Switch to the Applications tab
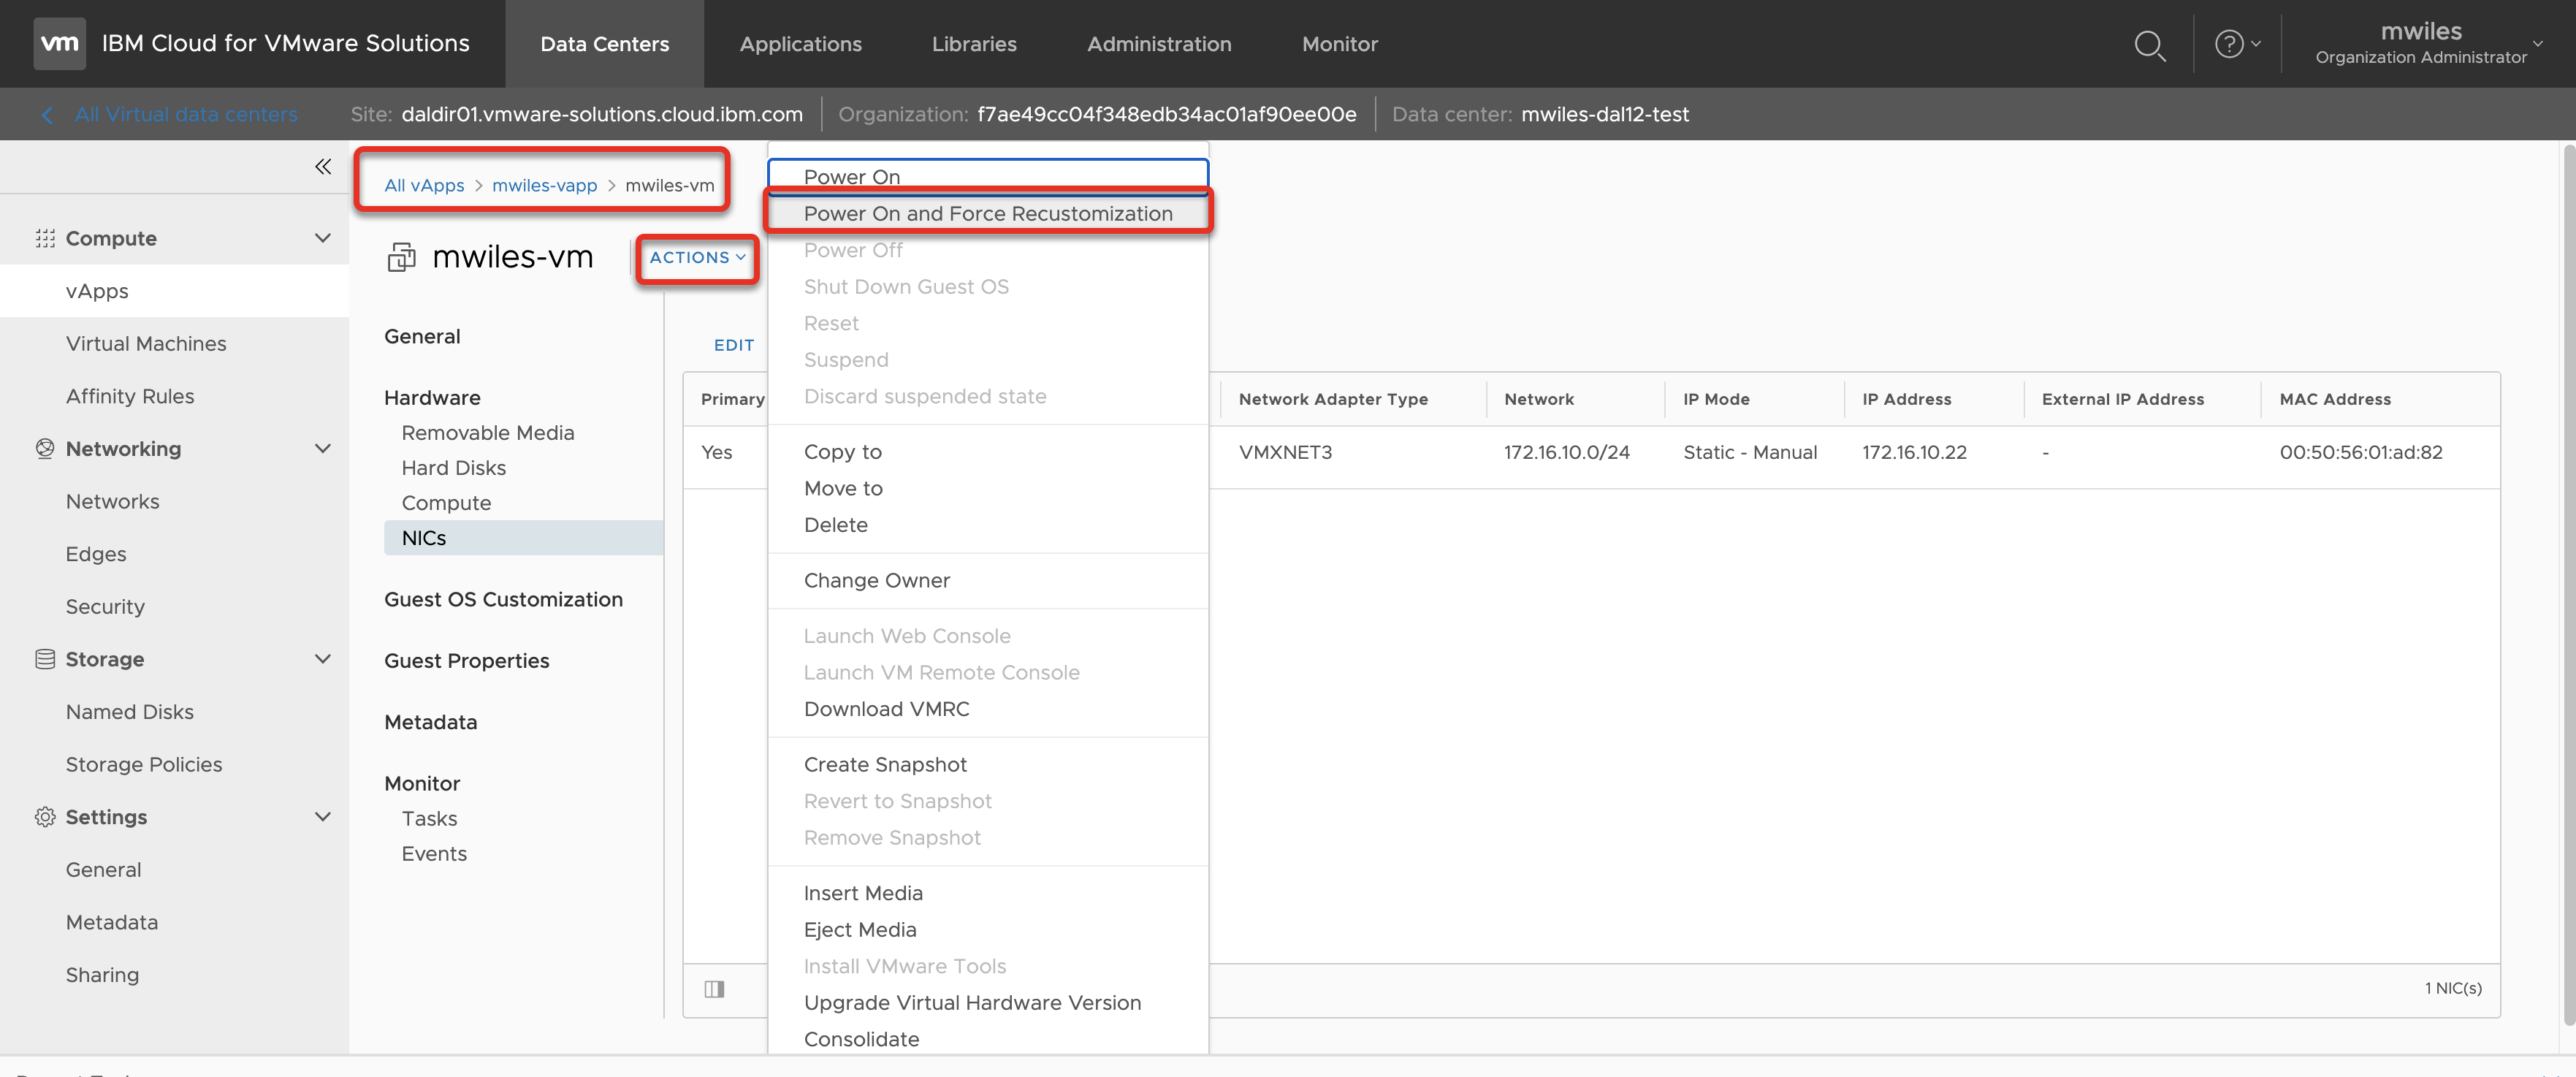This screenshot has width=2576, height=1077. 800,44
